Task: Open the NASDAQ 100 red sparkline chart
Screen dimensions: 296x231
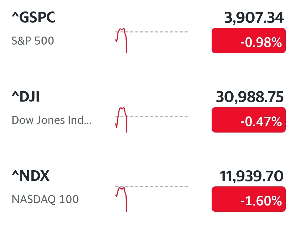Action: [x=121, y=199]
